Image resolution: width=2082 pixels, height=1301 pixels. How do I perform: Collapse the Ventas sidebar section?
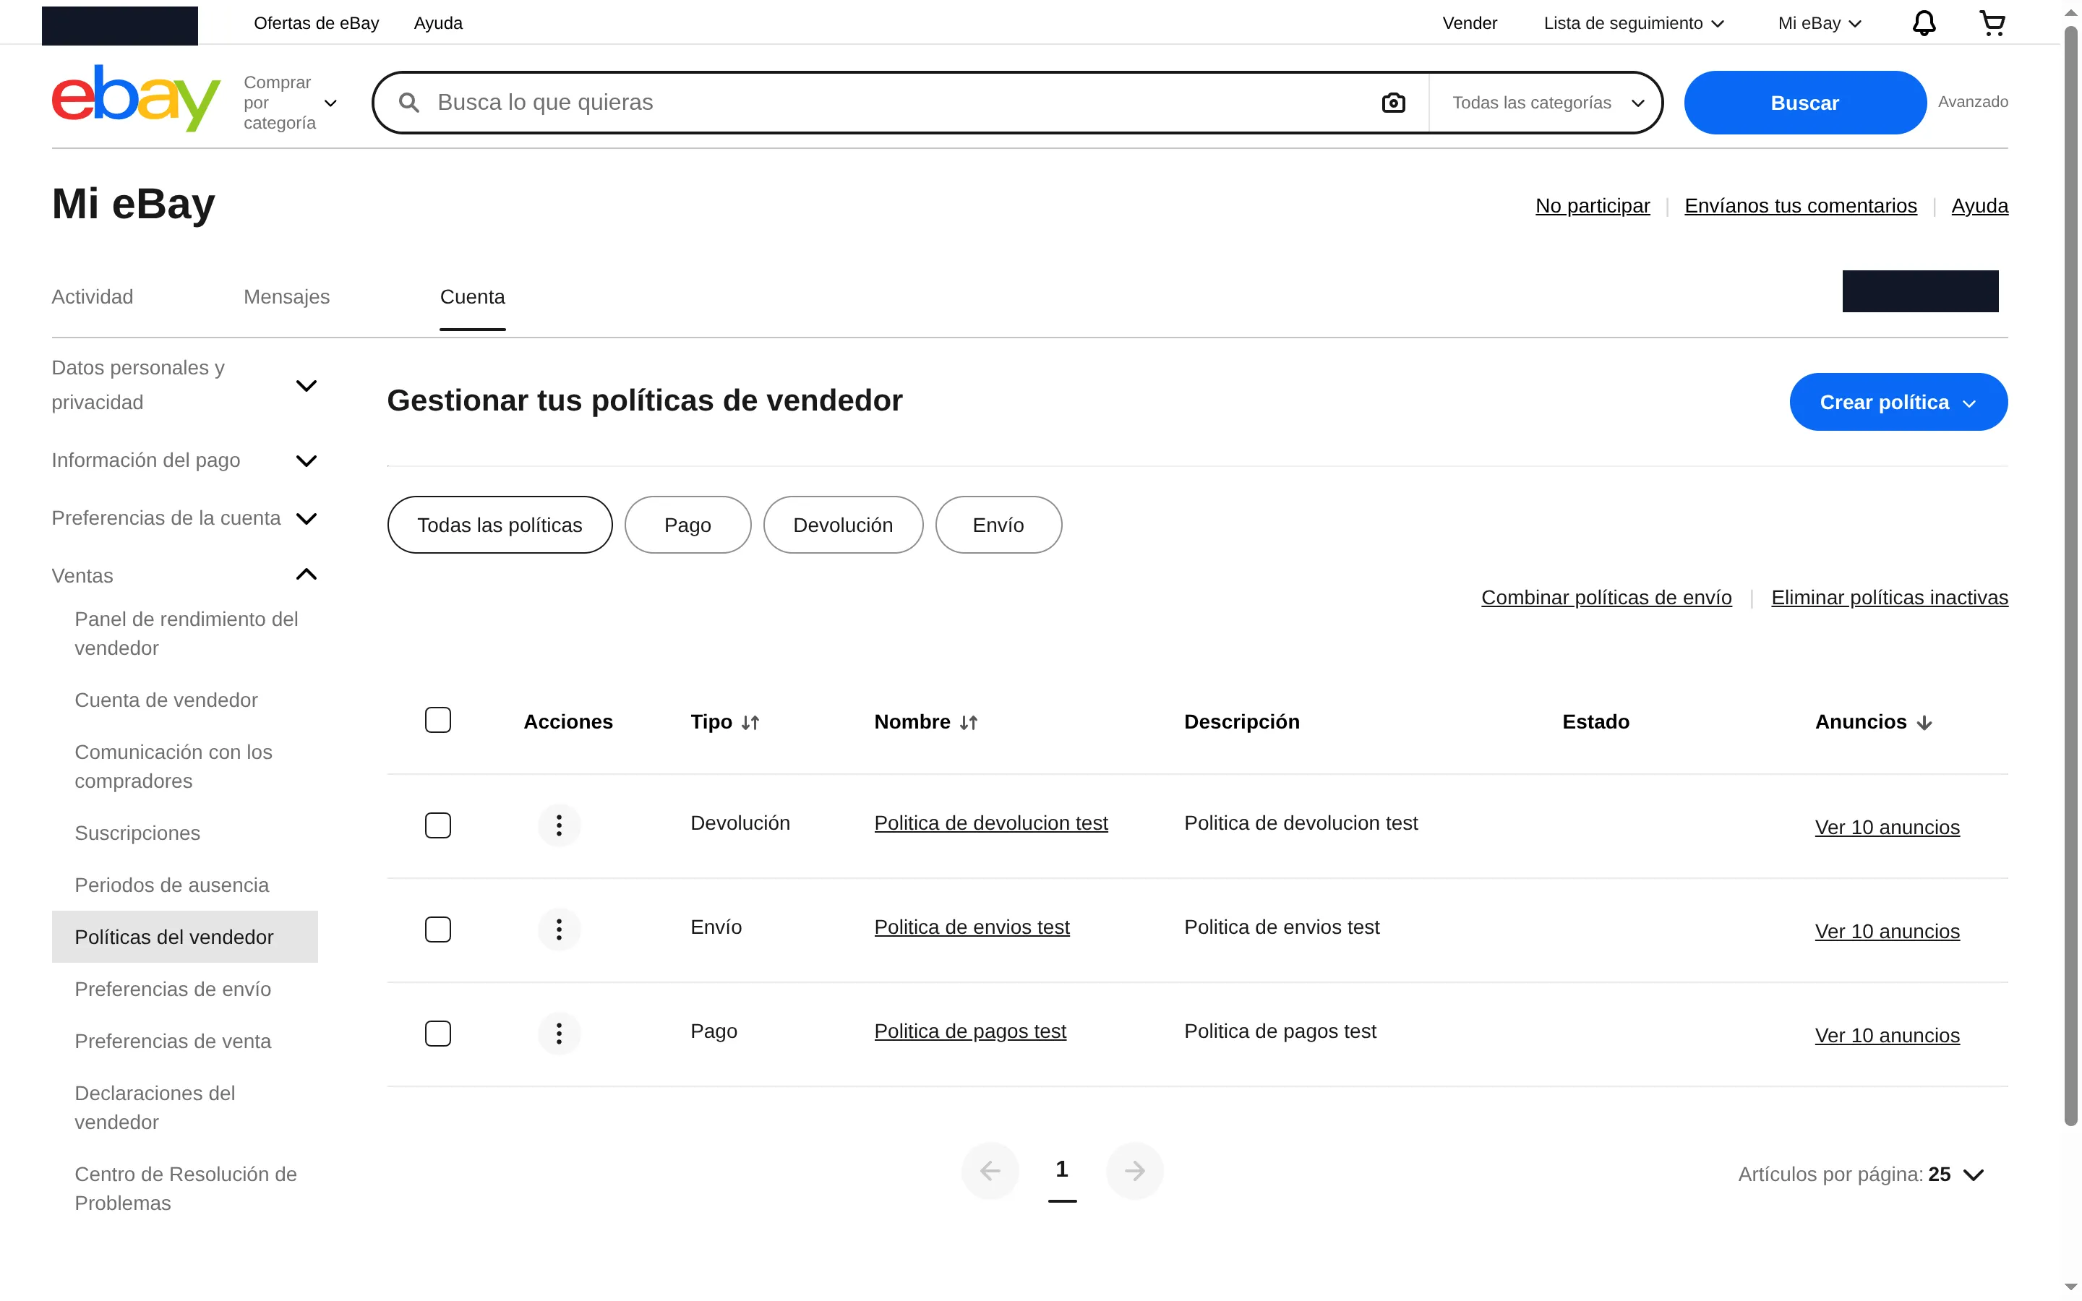click(x=184, y=575)
